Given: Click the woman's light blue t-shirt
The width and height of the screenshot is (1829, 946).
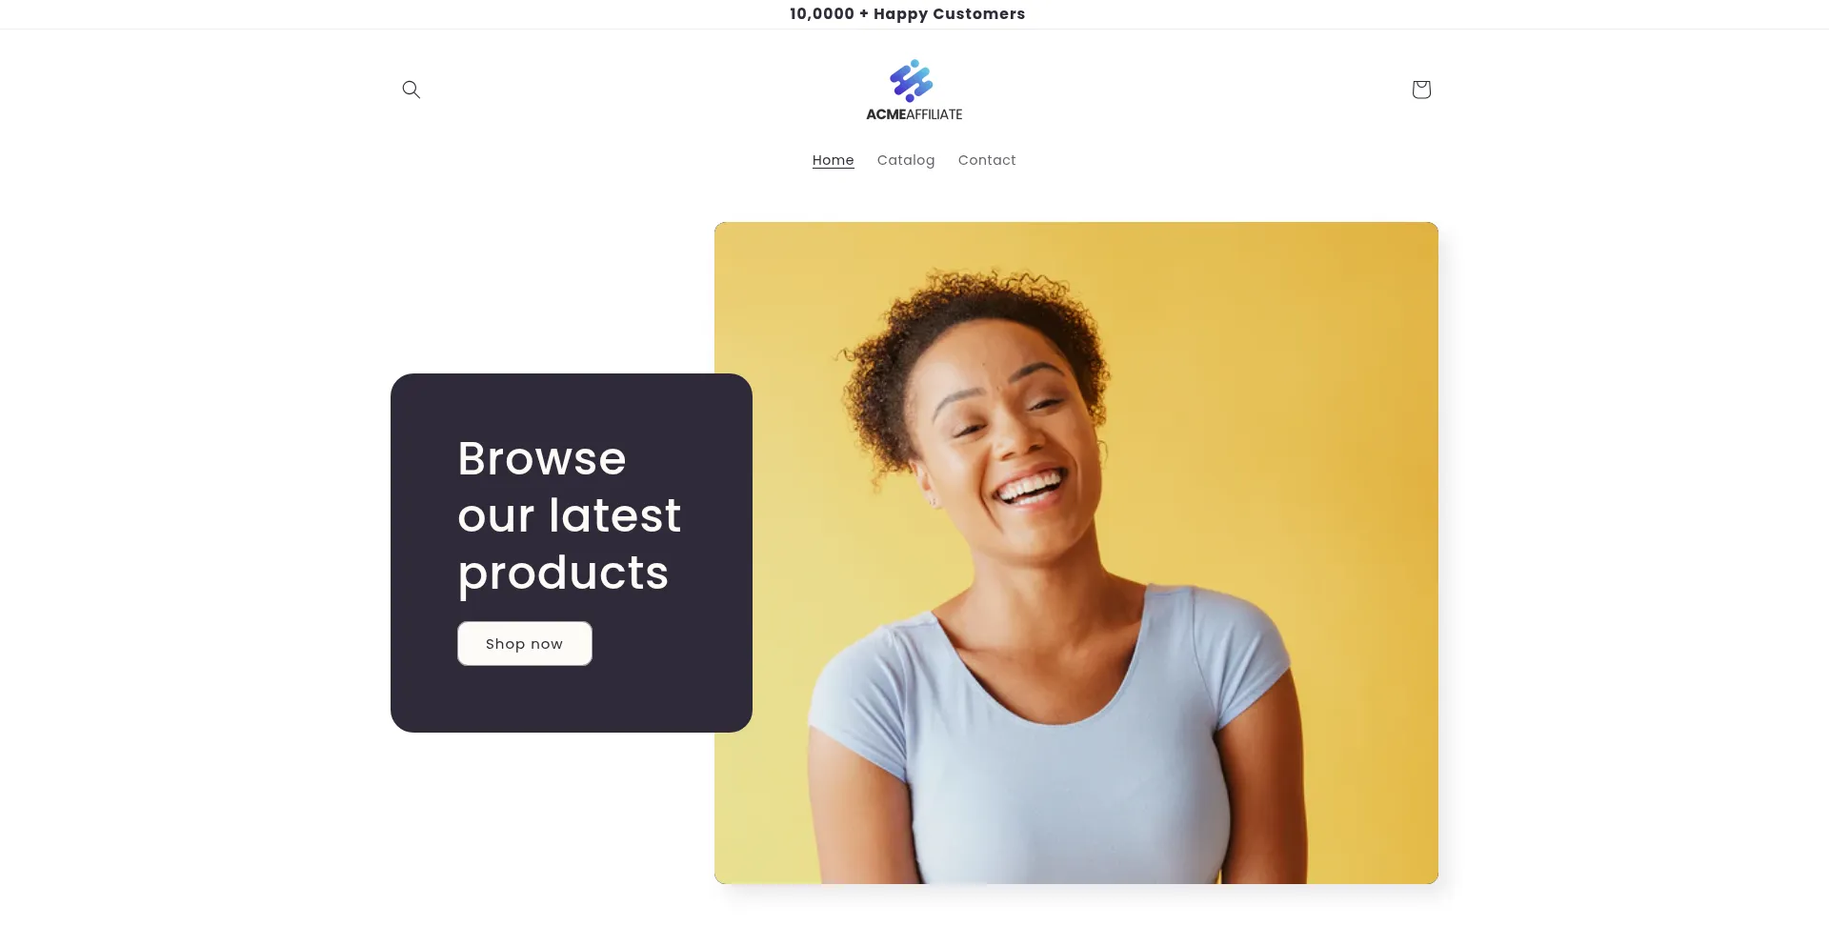Looking at the screenshot, I should click(x=1057, y=753).
